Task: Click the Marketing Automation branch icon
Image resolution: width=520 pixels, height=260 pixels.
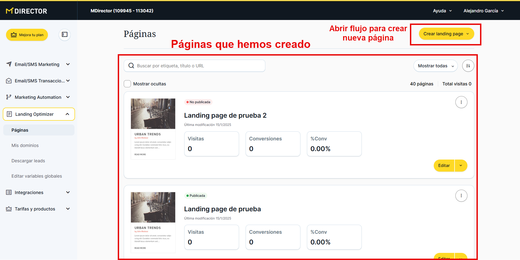Action: point(9,97)
